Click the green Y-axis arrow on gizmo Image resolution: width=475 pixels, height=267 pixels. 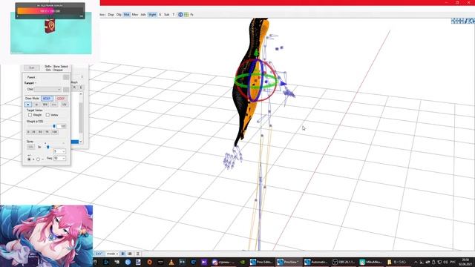pos(256,53)
